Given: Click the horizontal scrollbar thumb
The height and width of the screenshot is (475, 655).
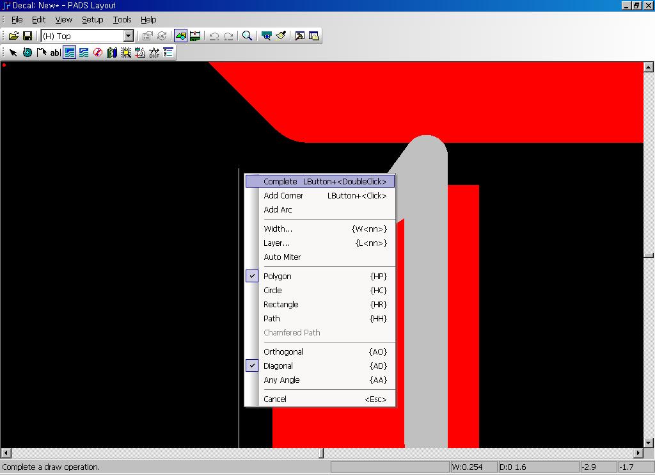Looking at the screenshot, I should tap(321, 453).
